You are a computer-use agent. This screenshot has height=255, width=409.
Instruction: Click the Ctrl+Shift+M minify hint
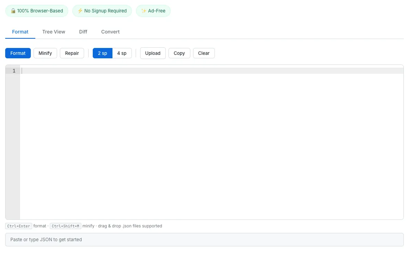tap(65, 226)
